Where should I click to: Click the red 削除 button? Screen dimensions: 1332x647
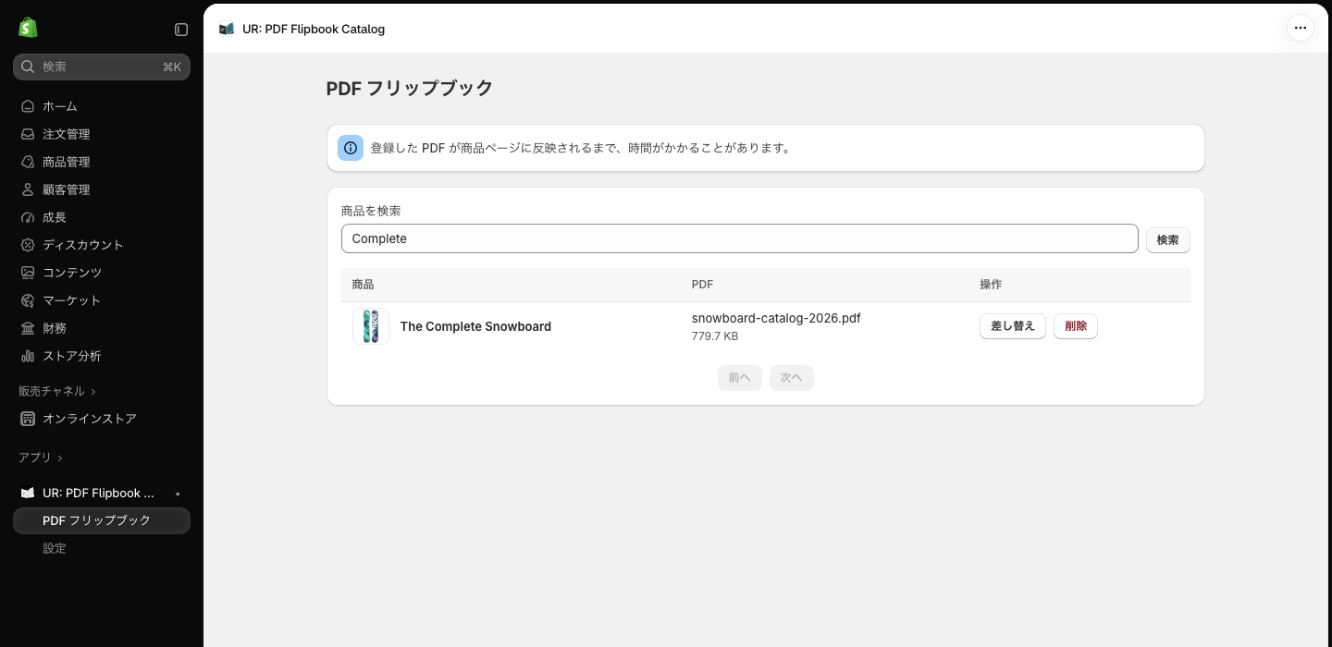[x=1076, y=326]
